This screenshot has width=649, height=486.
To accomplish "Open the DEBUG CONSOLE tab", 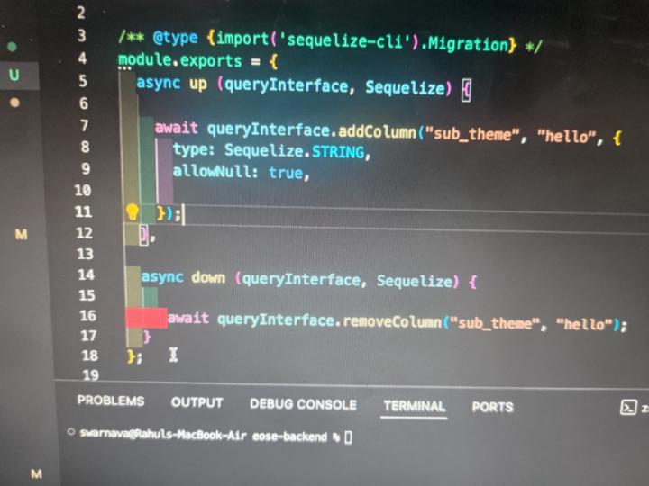I will point(303,404).
